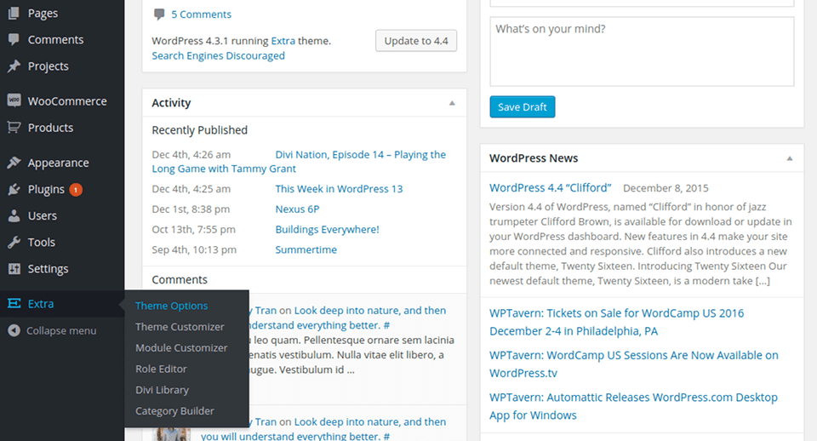The image size is (817, 441).
Task: Select Divi Library from the submenu
Action: (x=162, y=390)
